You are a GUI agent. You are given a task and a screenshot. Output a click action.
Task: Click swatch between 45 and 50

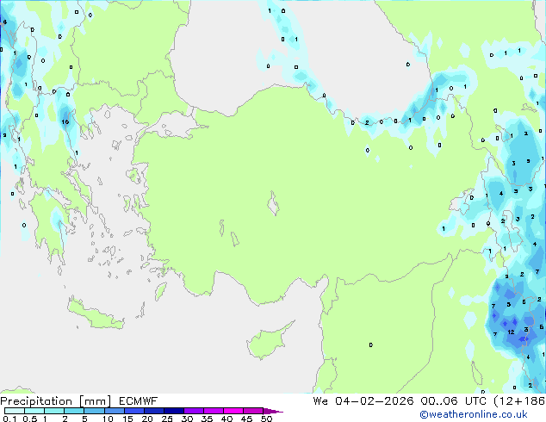(x=253, y=411)
